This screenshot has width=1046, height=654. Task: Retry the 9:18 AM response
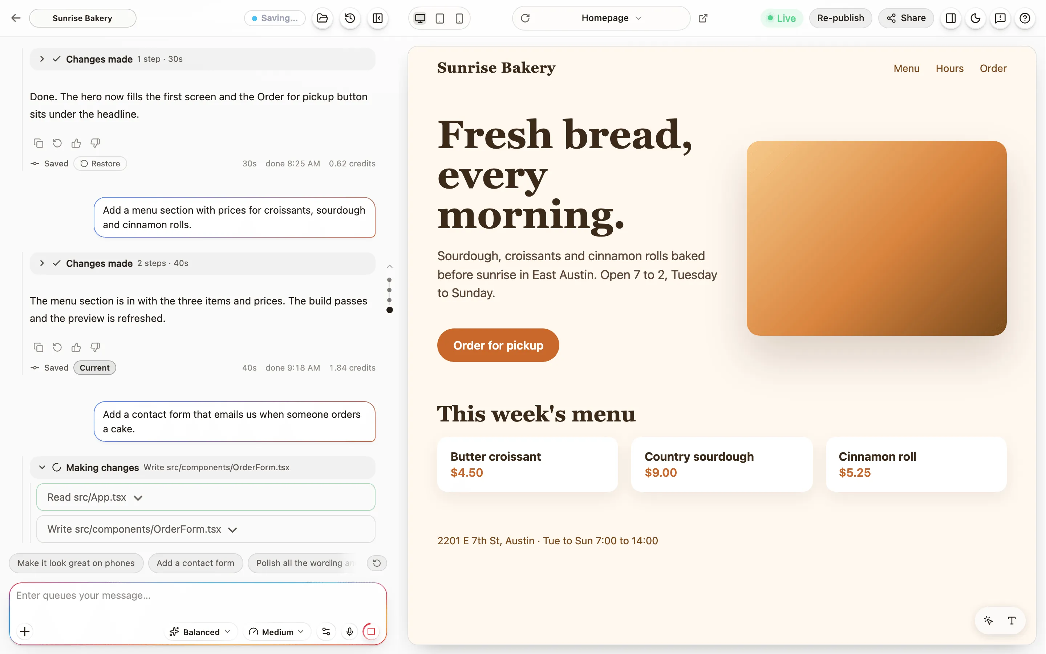57,347
